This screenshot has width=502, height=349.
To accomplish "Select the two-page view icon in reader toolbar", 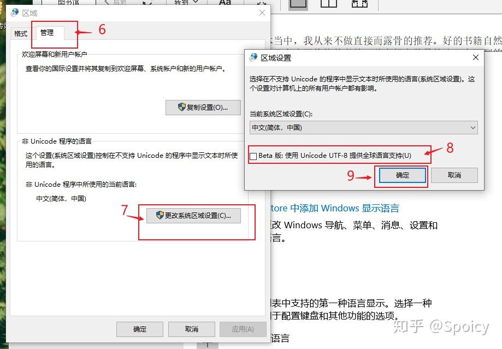I will click(x=329, y=3).
